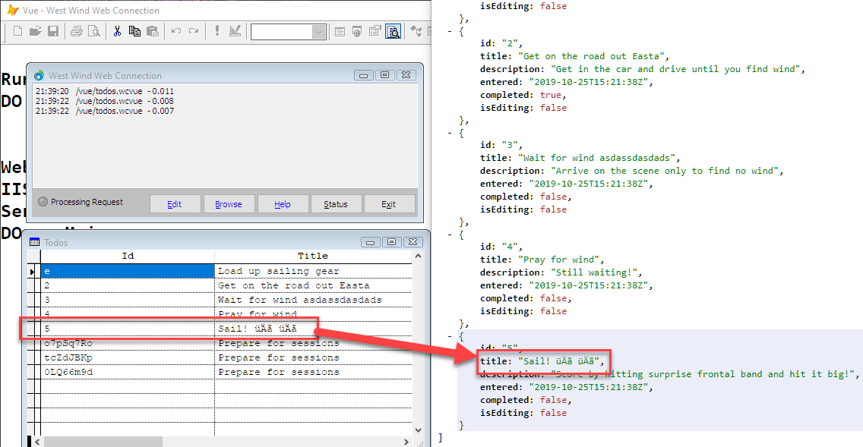
Task: Collapse the JSON object with id 4
Action: coord(450,235)
